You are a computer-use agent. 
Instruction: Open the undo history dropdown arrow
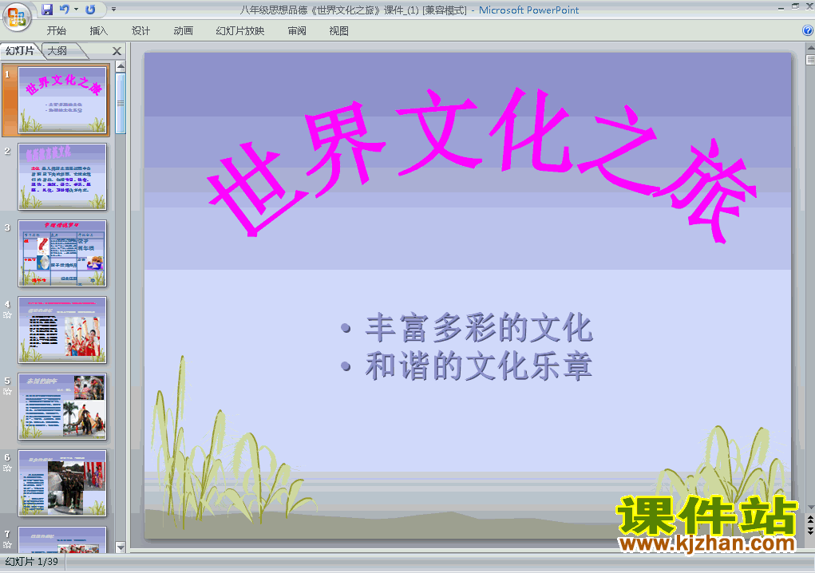click(76, 10)
